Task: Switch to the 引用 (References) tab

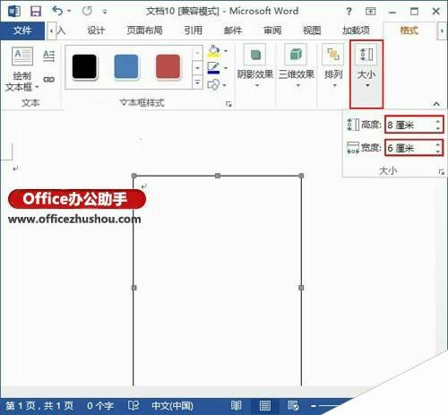Action: pyautogui.click(x=193, y=30)
